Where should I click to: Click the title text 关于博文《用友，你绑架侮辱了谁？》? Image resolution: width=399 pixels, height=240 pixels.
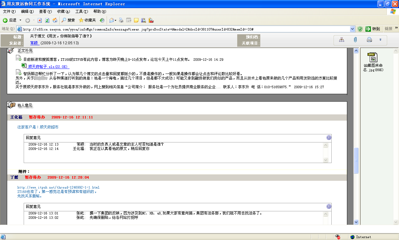(61, 36)
